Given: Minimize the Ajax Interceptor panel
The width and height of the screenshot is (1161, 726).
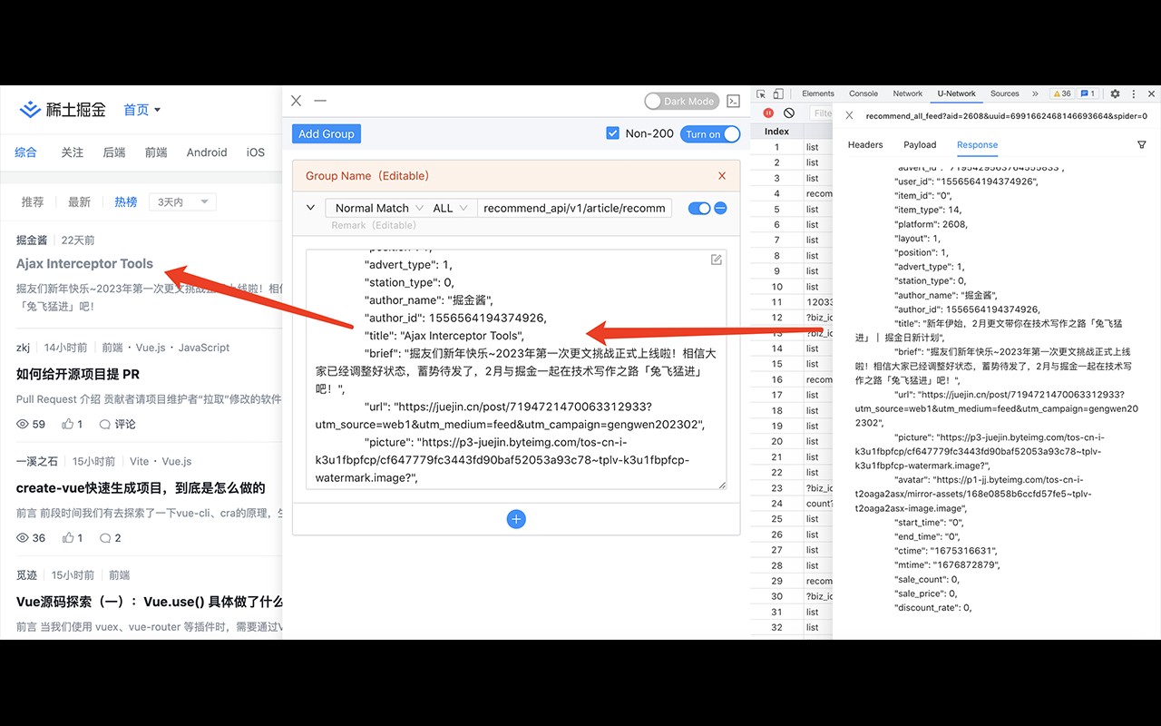Looking at the screenshot, I should 320,101.
